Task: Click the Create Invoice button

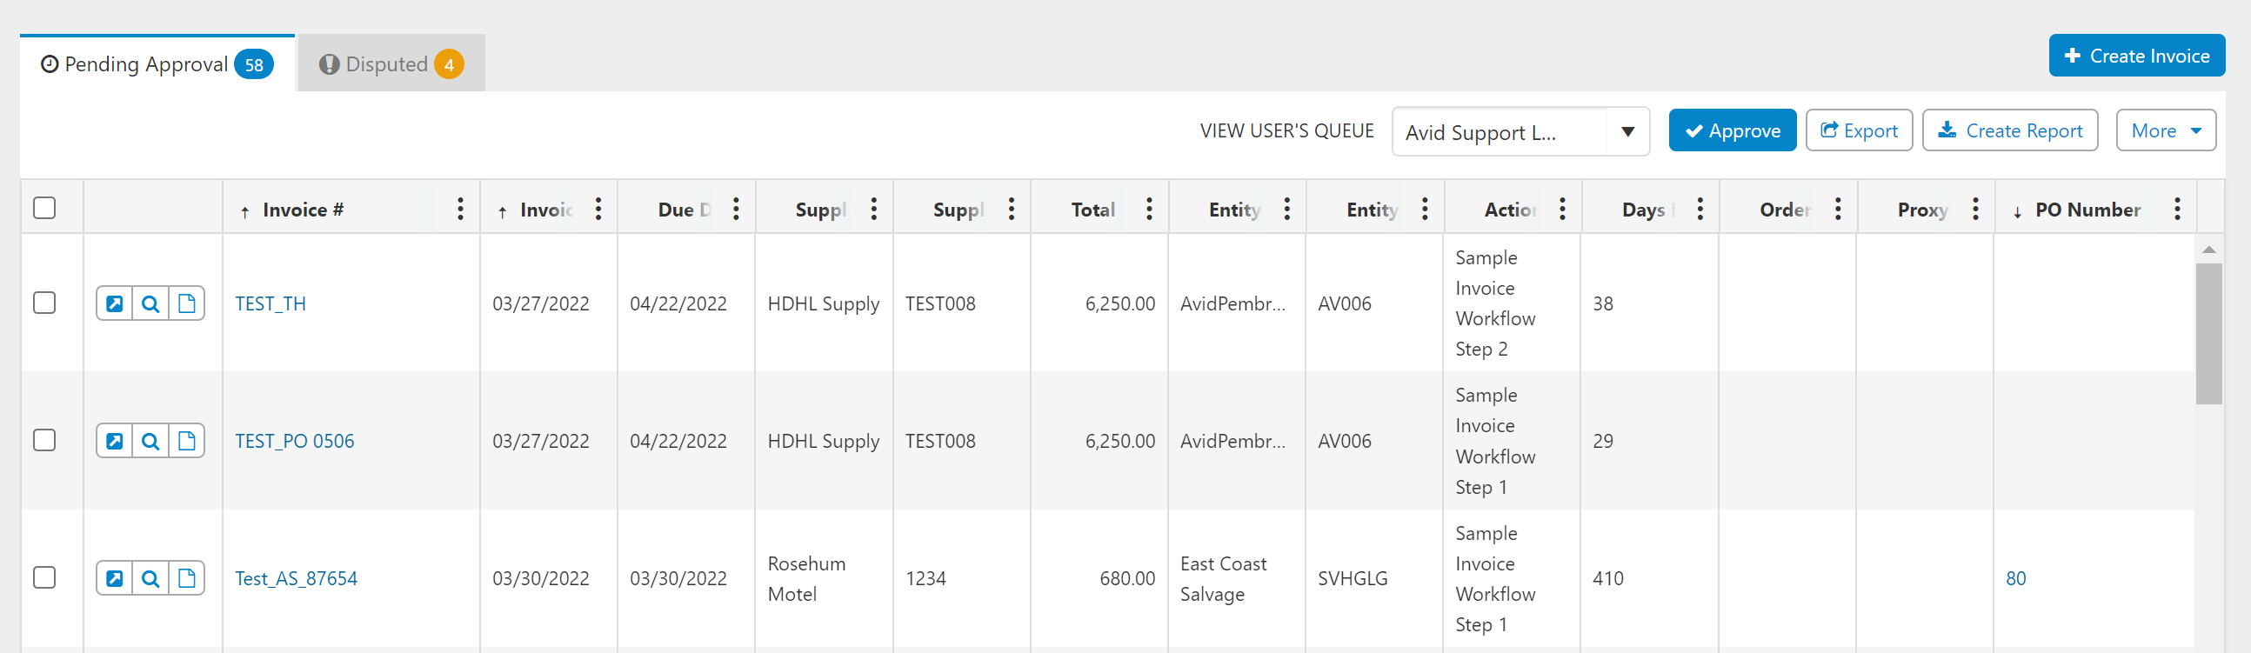Action: point(2135,56)
